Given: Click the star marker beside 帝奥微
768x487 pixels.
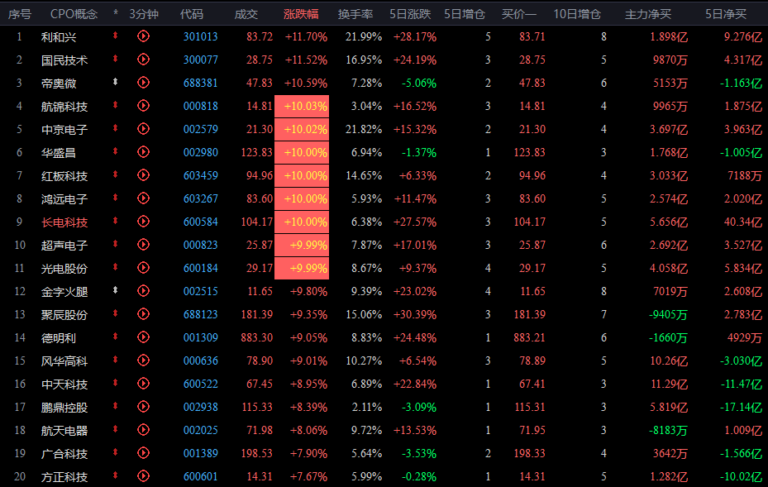Looking at the screenshot, I should click(x=115, y=82).
